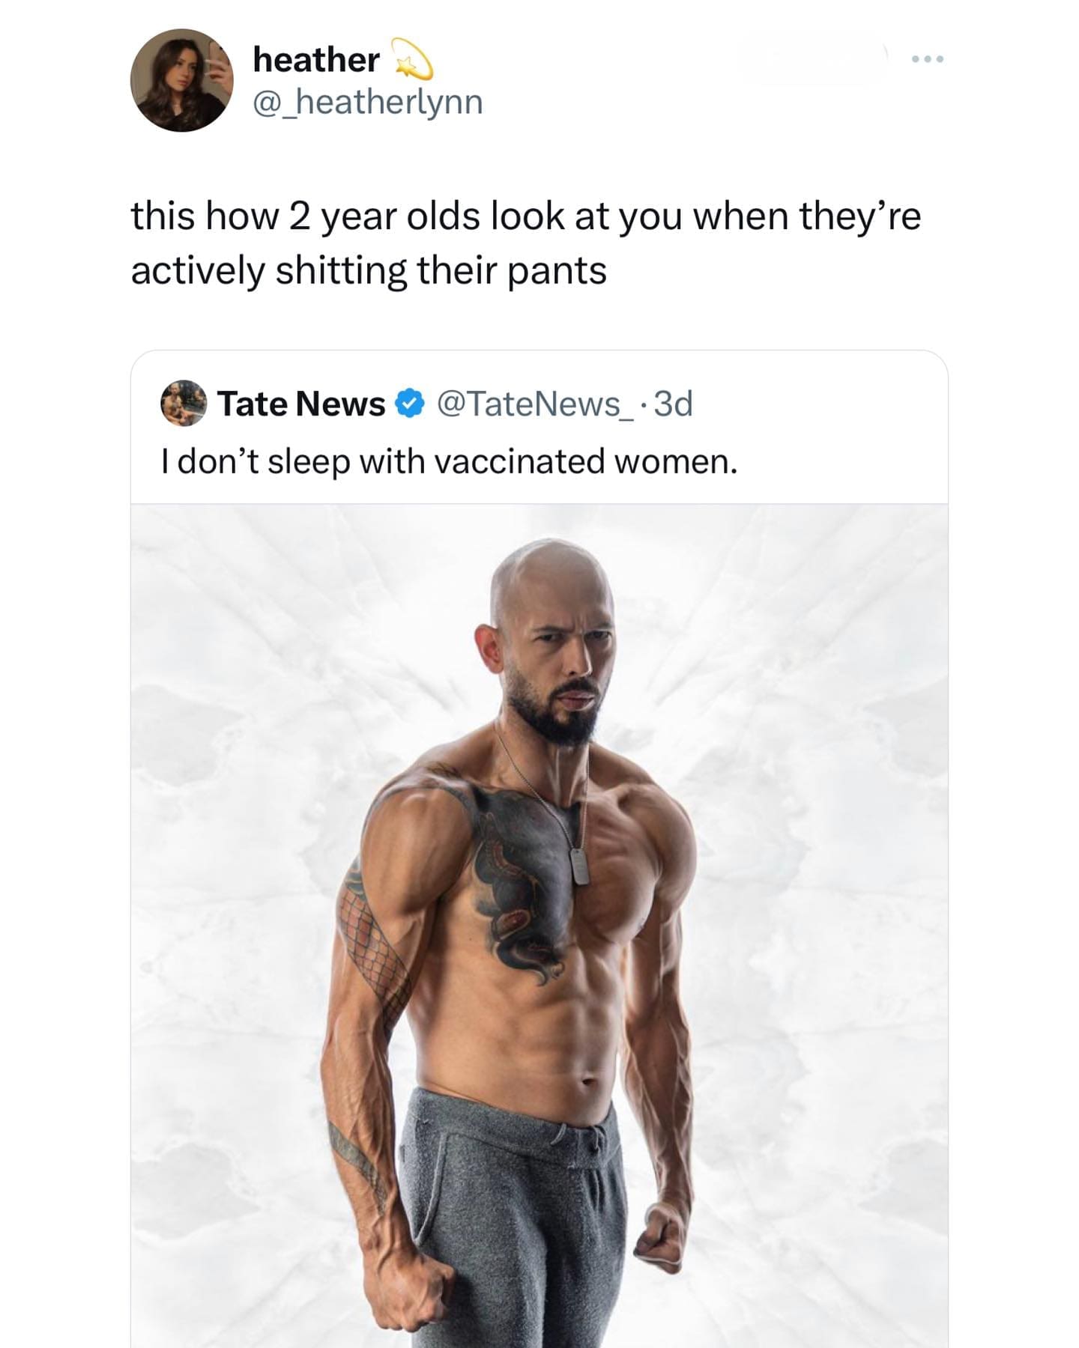Visit the @_heatherlynn handle
Image resolution: width=1079 pixels, height=1348 pixels.
(x=368, y=102)
